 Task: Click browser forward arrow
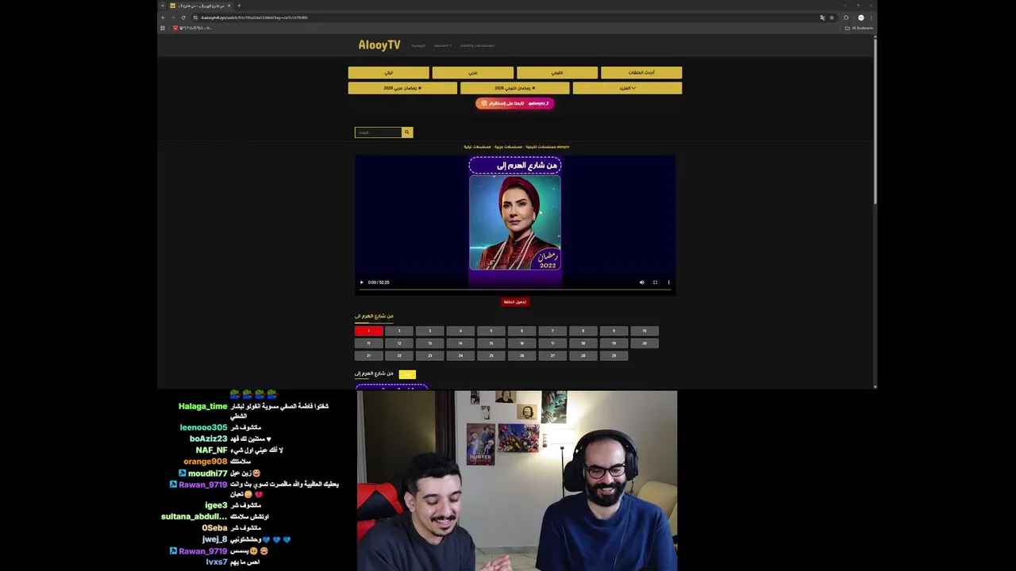click(x=173, y=17)
